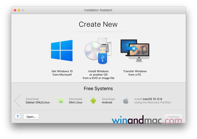Click the blue Windows 10 logo
This screenshot has width=197, height=139.
point(62,51)
